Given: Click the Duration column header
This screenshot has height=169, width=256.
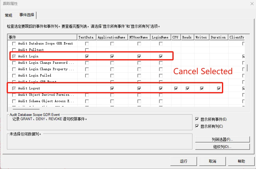Looking at the screenshot, I should tap(219, 37).
